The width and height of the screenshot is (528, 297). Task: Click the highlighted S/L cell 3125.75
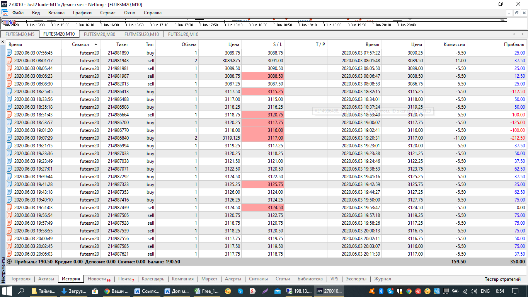tap(263, 184)
